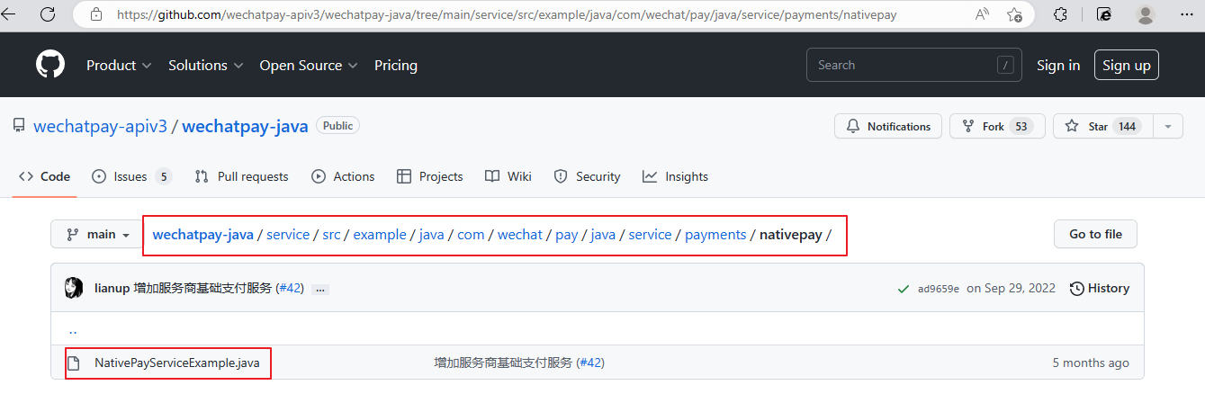
Task: Open the wechatpay-java repository title link
Action: 245,126
